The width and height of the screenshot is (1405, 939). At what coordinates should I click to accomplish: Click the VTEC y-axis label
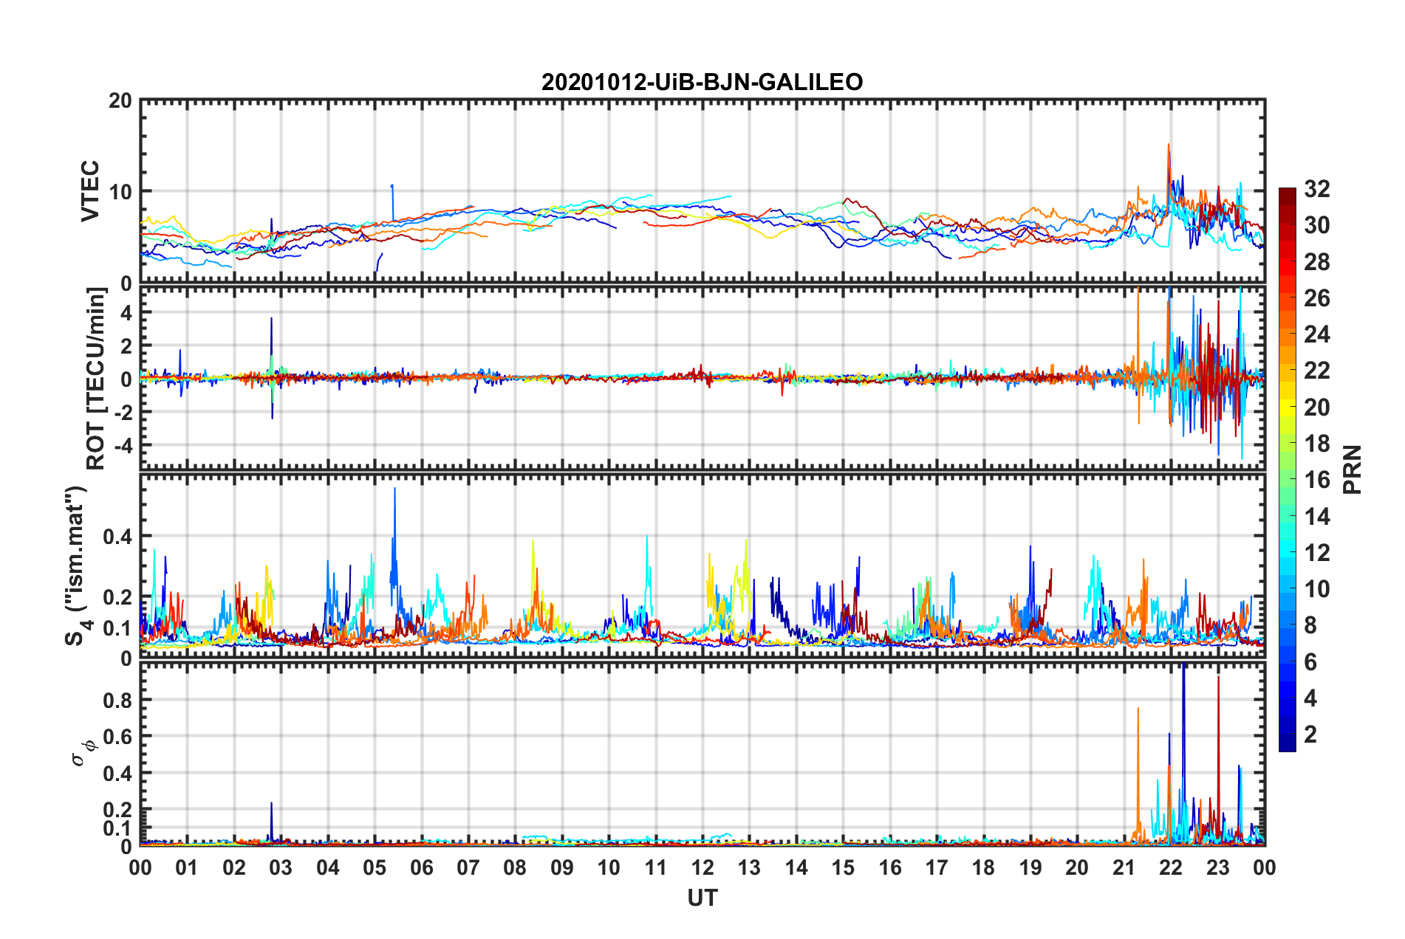(90, 190)
